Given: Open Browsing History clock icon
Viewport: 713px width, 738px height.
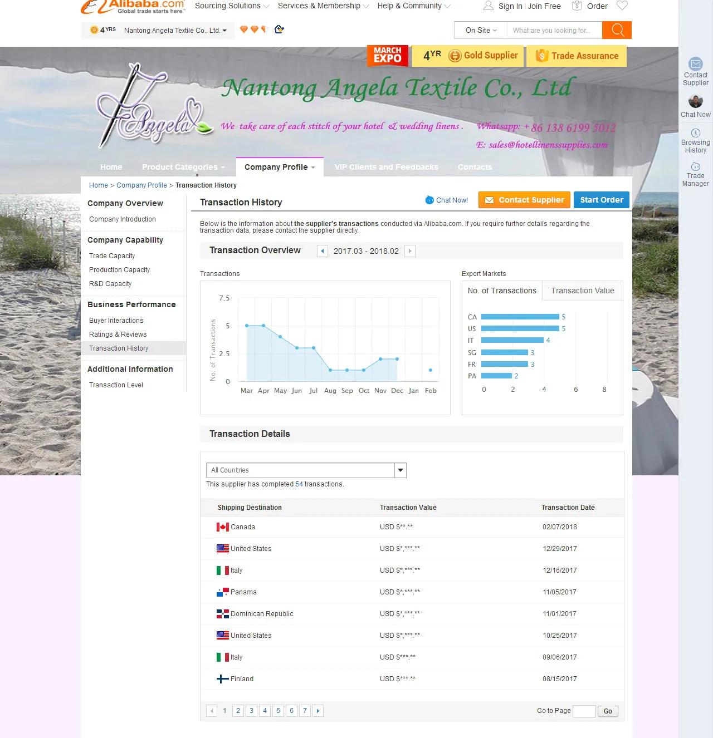Looking at the screenshot, I should point(696,133).
